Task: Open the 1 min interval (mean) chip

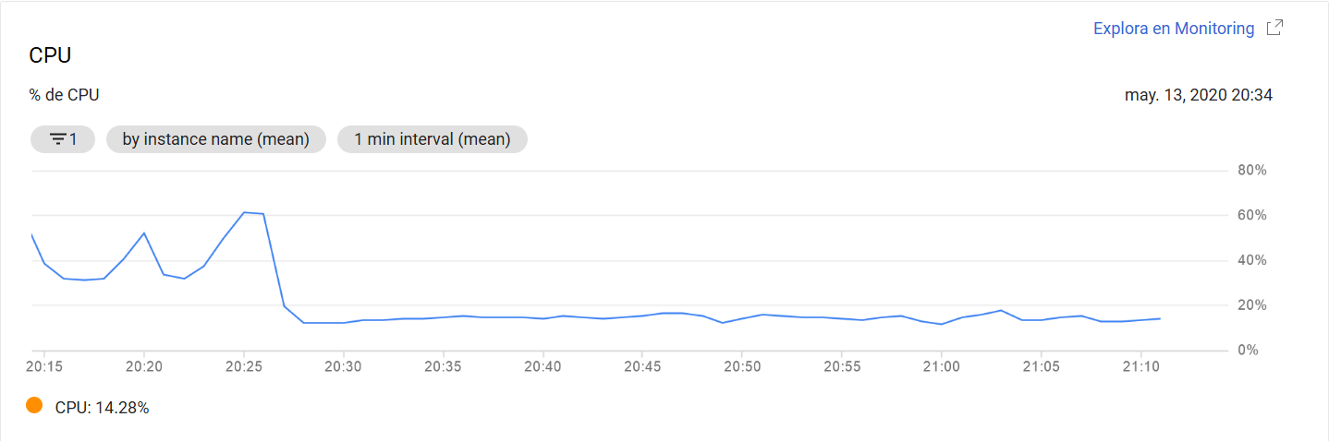Action: pyautogui.click(x=433, y=139)
